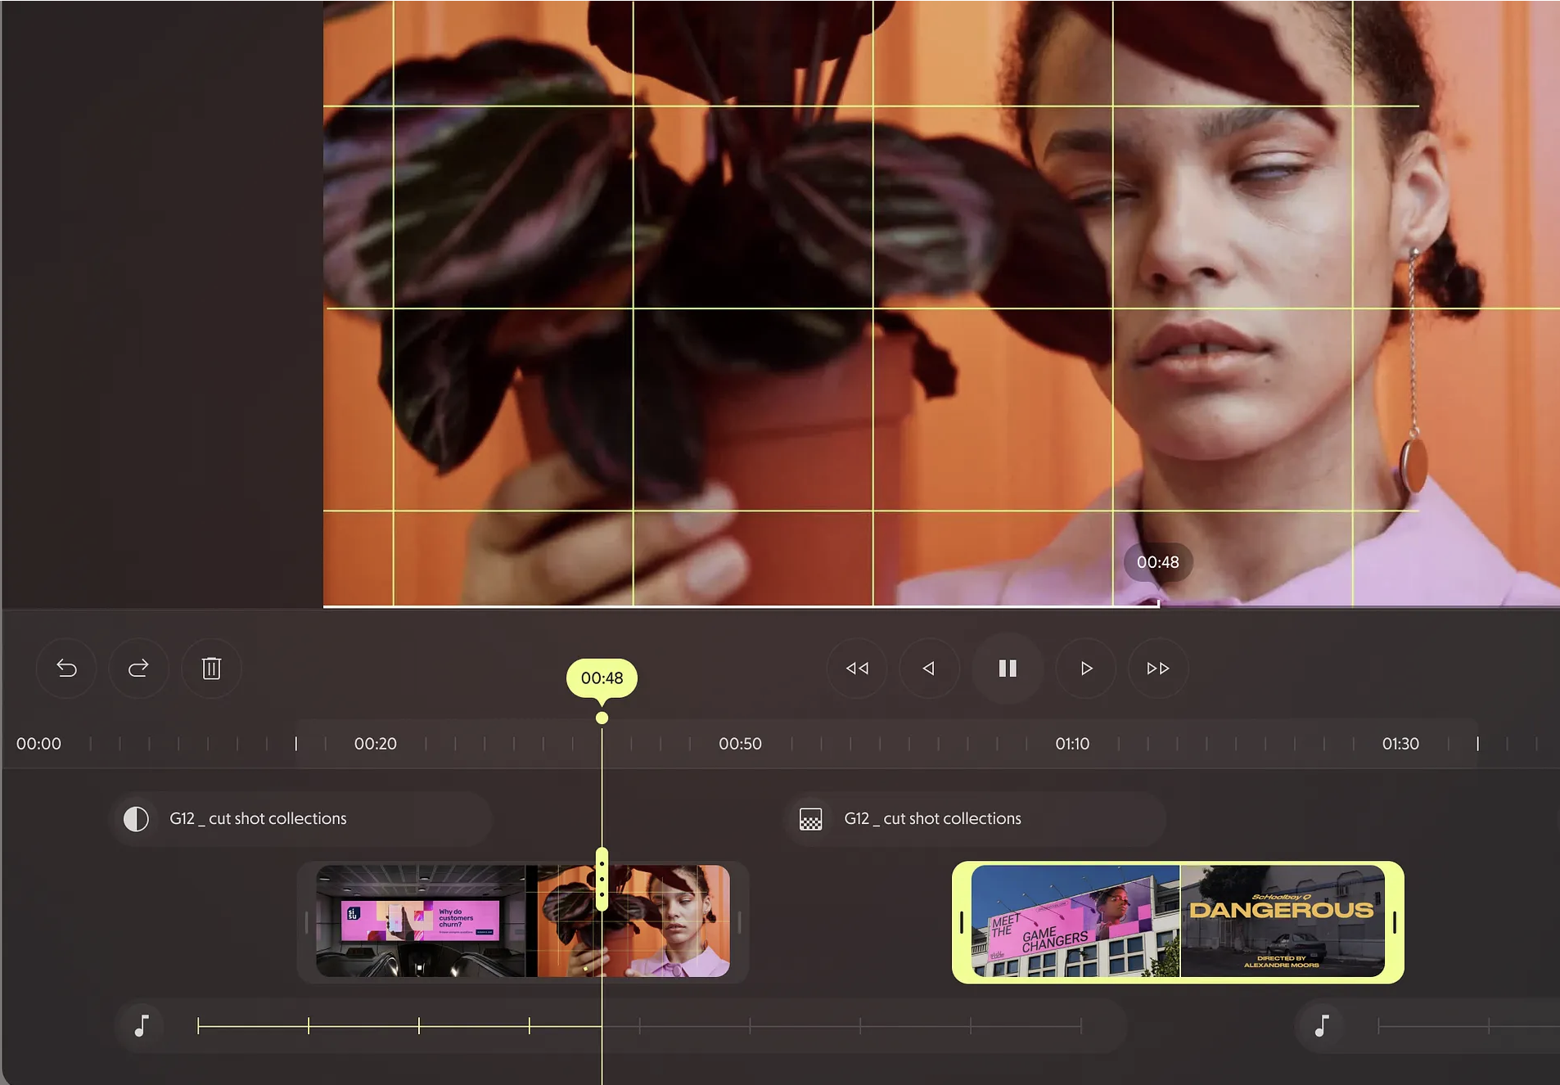Select the right 'G12 _ cut shot collections' label
Screen dimensions: 1560x1085
tap(932, 818)
